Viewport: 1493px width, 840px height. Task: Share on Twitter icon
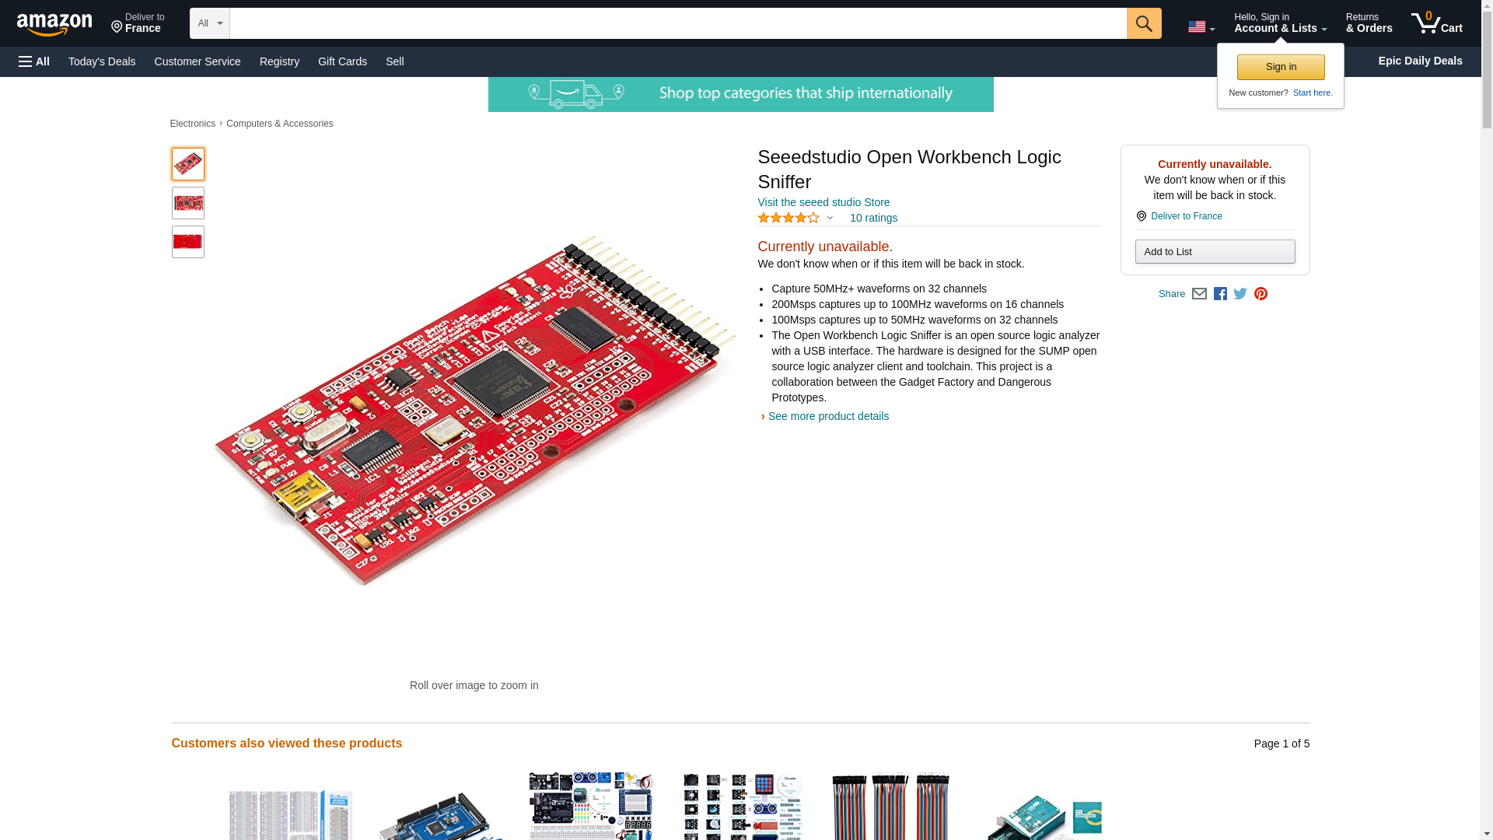1240,294
